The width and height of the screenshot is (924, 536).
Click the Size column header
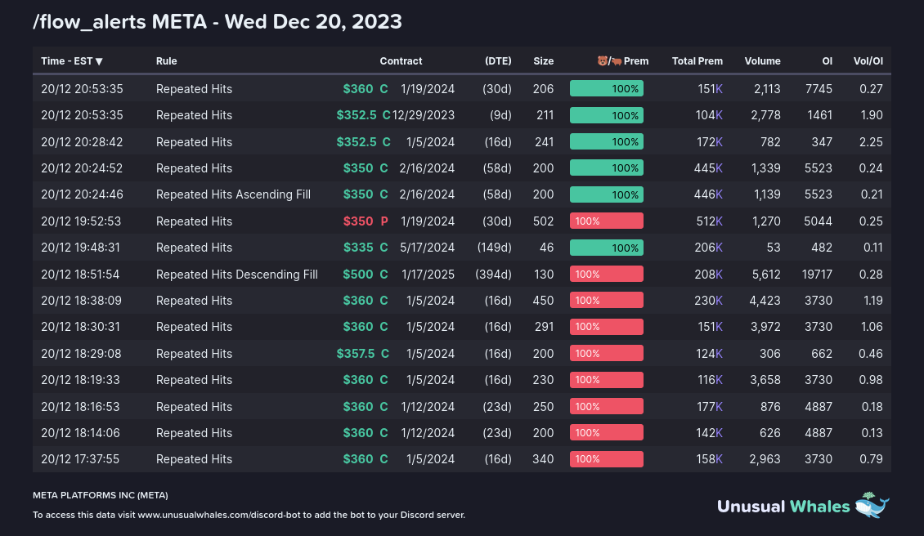point(543,61)
